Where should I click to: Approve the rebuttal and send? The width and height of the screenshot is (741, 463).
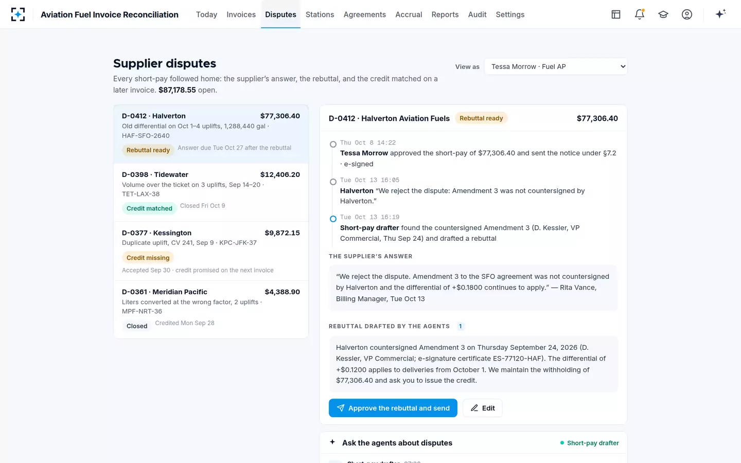pos(393,408)
